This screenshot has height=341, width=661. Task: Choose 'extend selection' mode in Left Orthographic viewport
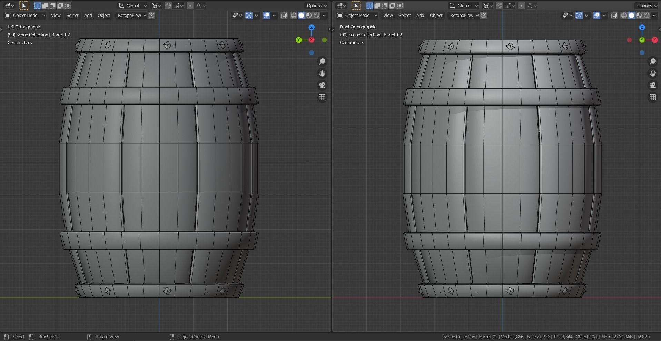tap(45, 6)
